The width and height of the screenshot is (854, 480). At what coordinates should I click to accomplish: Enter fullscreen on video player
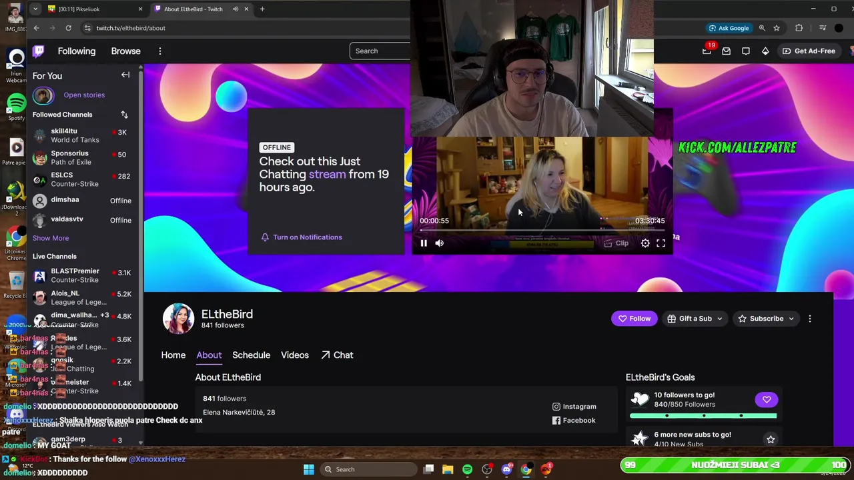pos(661,243)
